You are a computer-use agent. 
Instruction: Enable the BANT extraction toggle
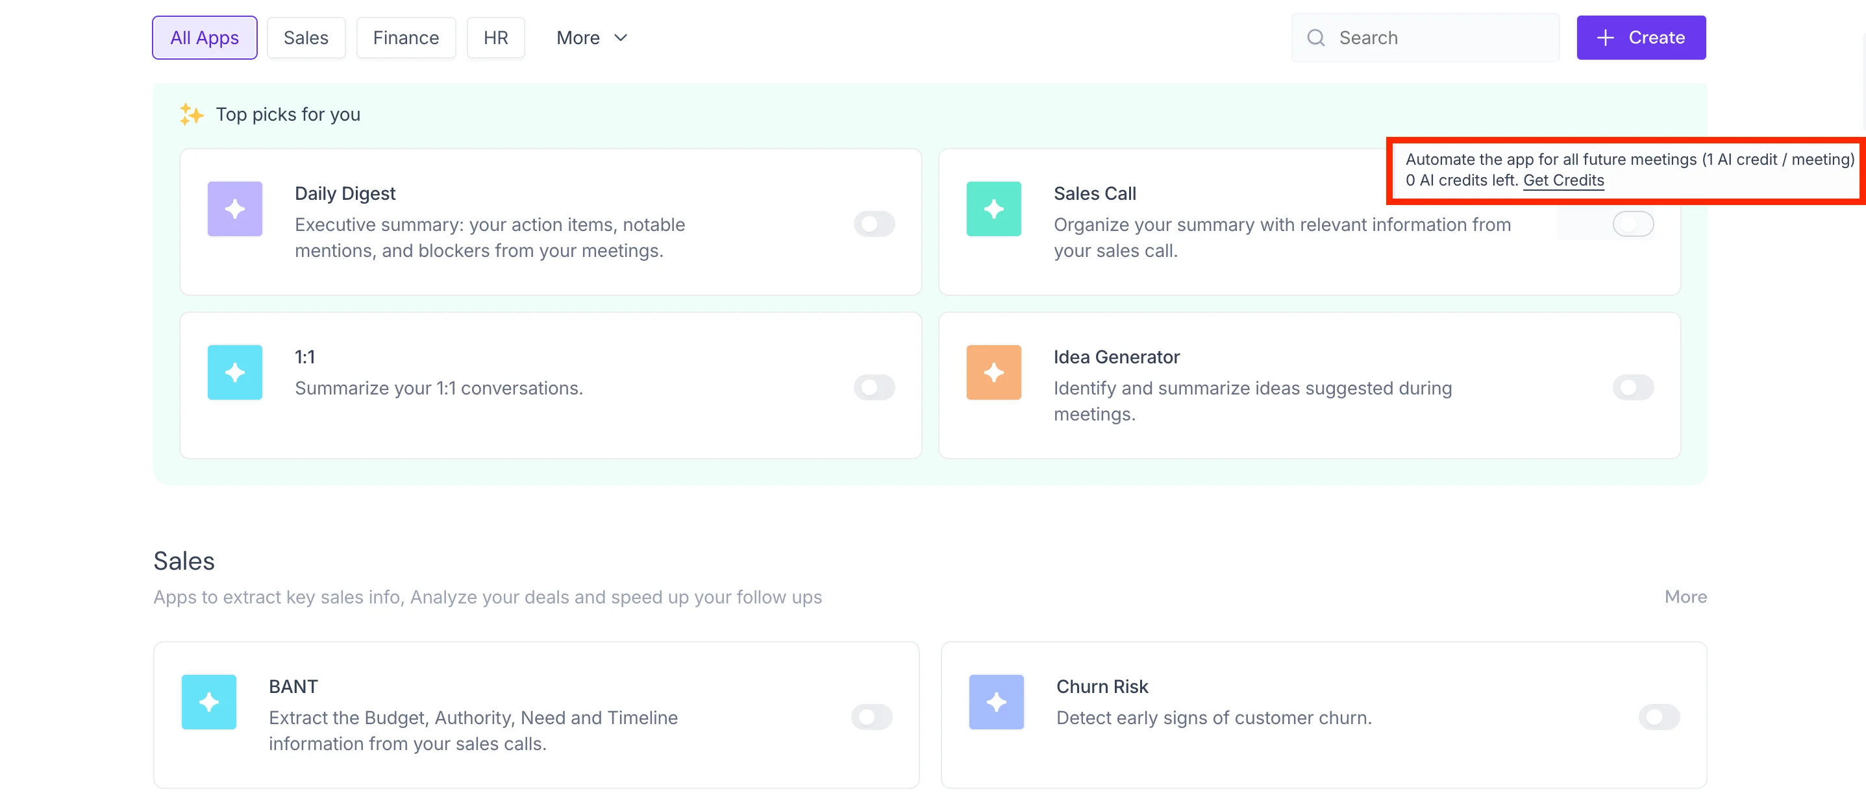coord(871,717)
